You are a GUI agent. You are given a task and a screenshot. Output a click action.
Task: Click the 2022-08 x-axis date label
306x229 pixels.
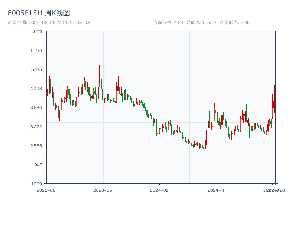46,190
